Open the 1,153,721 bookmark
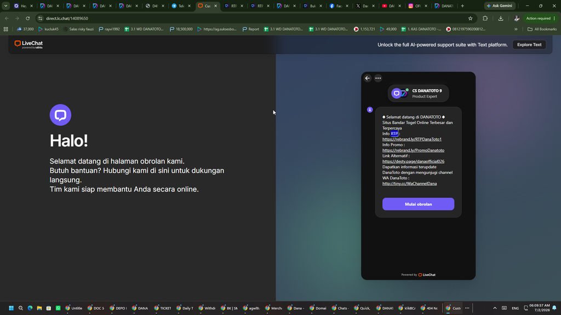 [364, 29]
